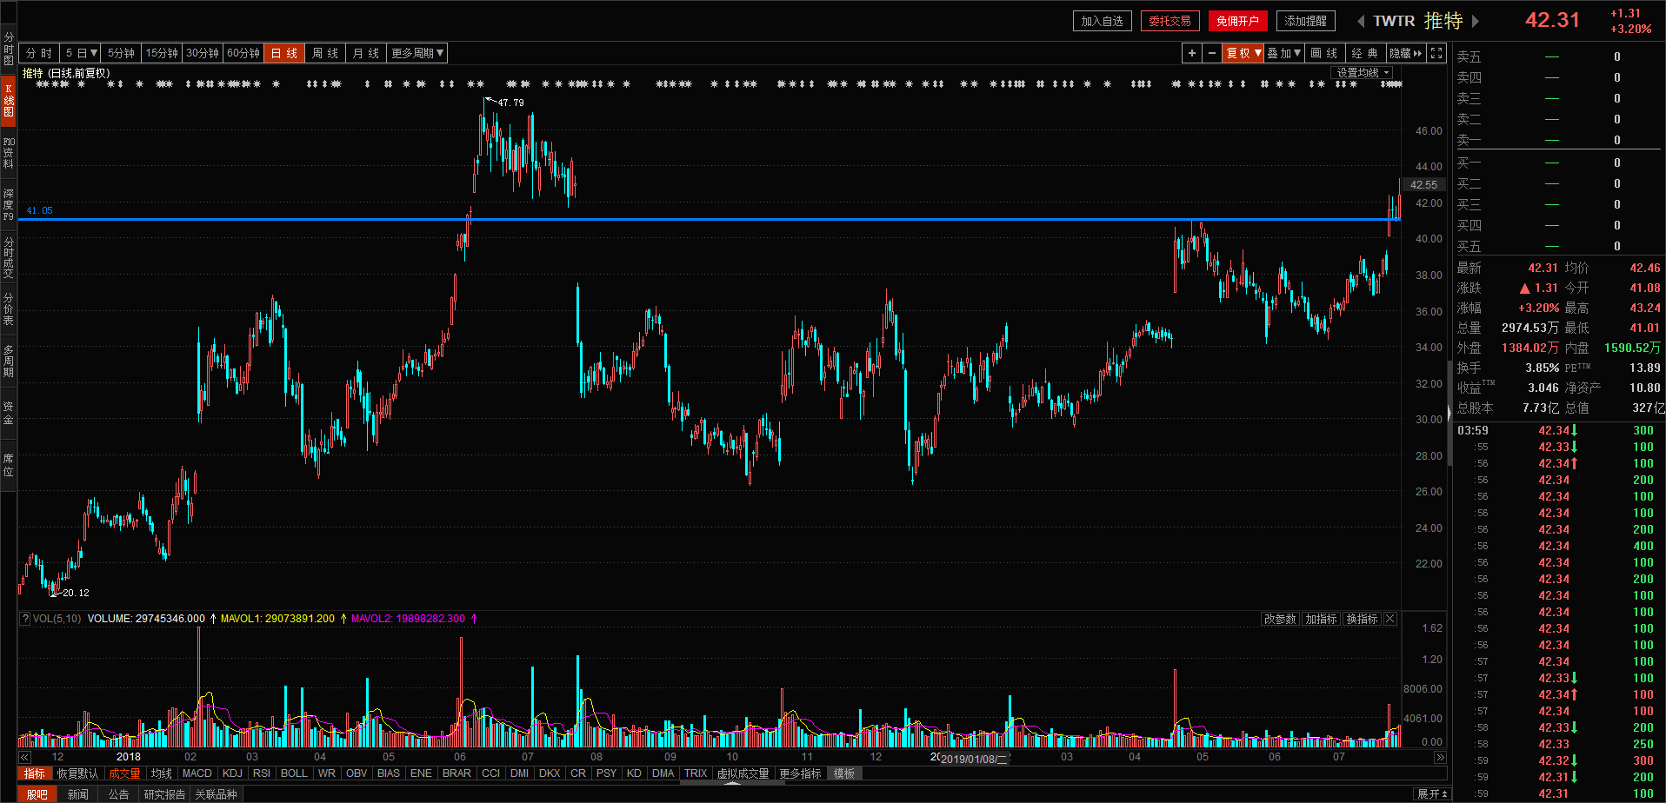Open 模板 template tab

(844, 773)
